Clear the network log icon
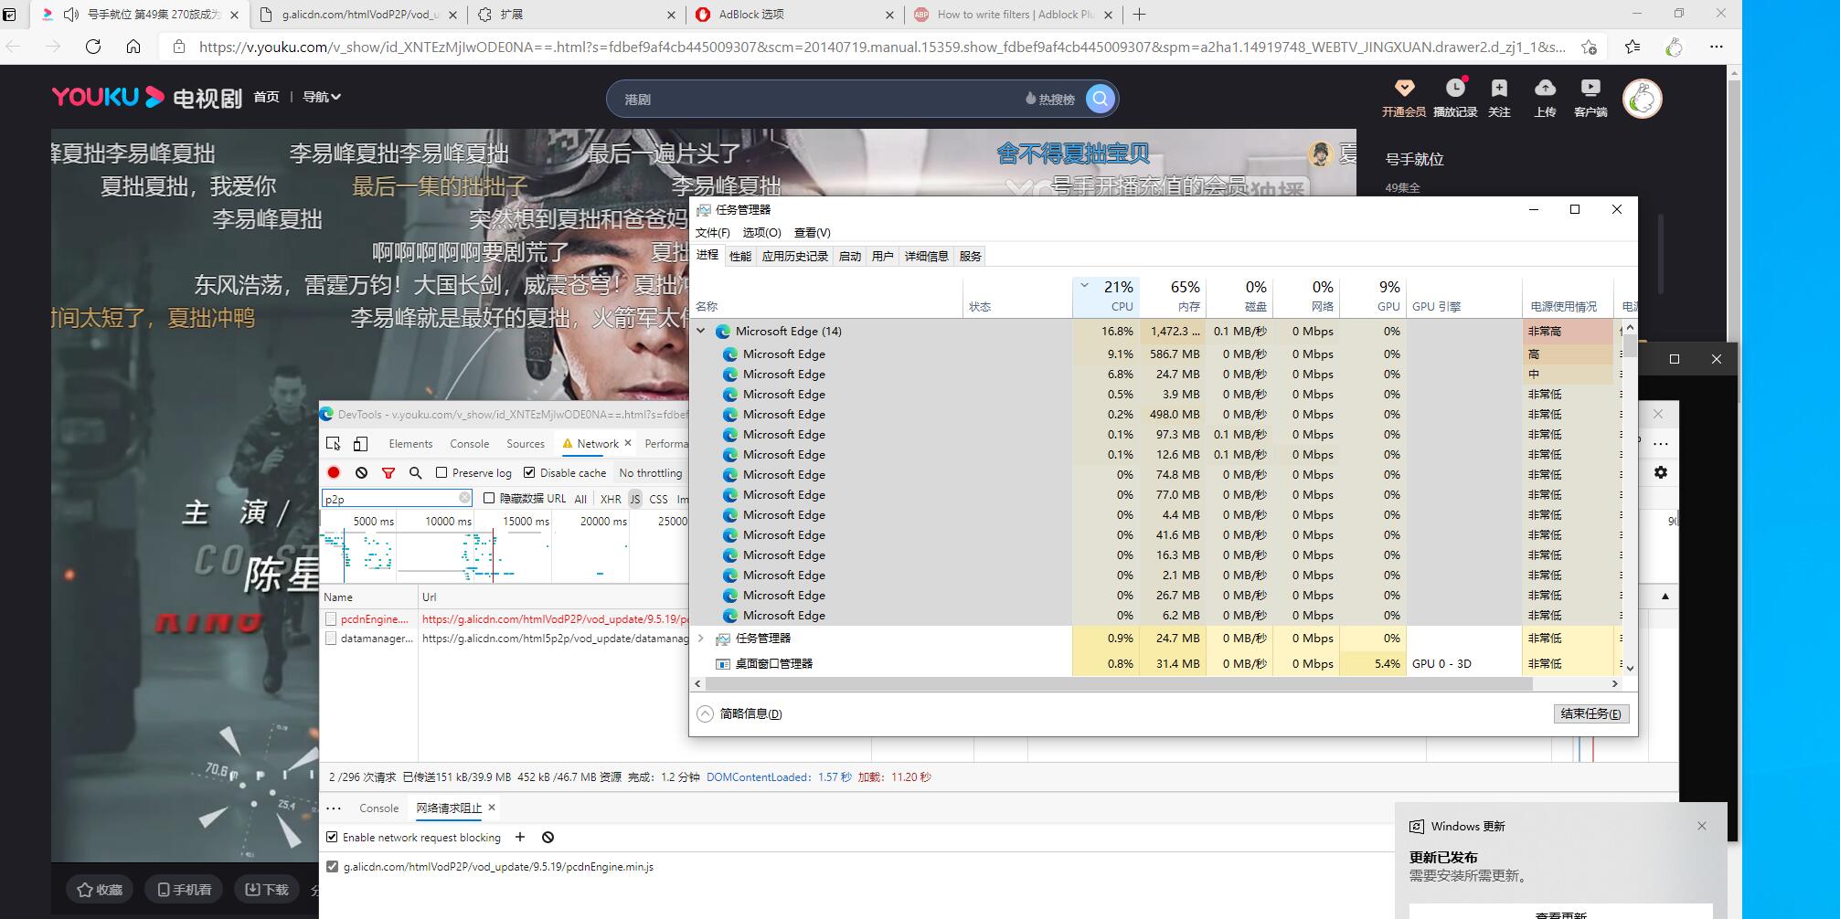Screen dimensions: 1840x919 (x=362, y=472)
